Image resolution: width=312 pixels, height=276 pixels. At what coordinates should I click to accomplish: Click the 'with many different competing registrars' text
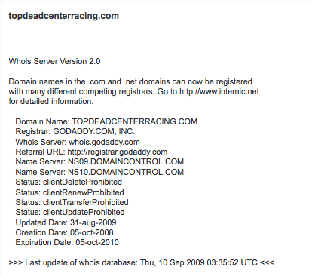point(81,91)
